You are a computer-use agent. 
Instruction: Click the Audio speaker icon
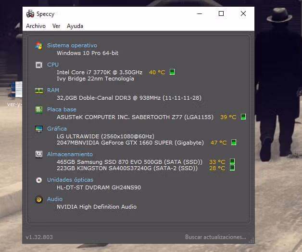coord(39,199)
